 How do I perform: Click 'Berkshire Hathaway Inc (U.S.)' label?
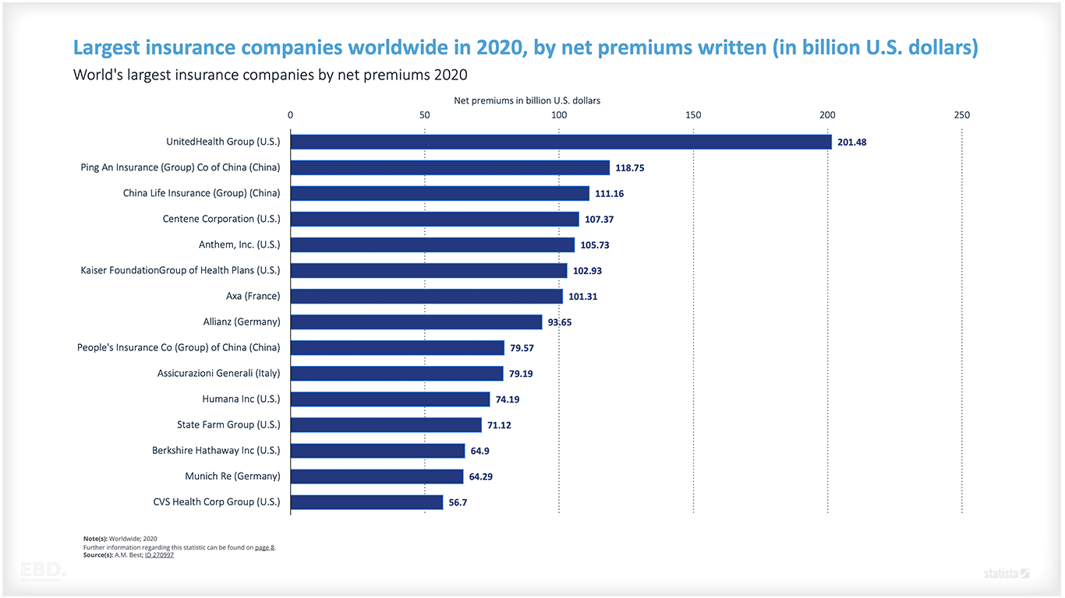(x=216, y=450)
